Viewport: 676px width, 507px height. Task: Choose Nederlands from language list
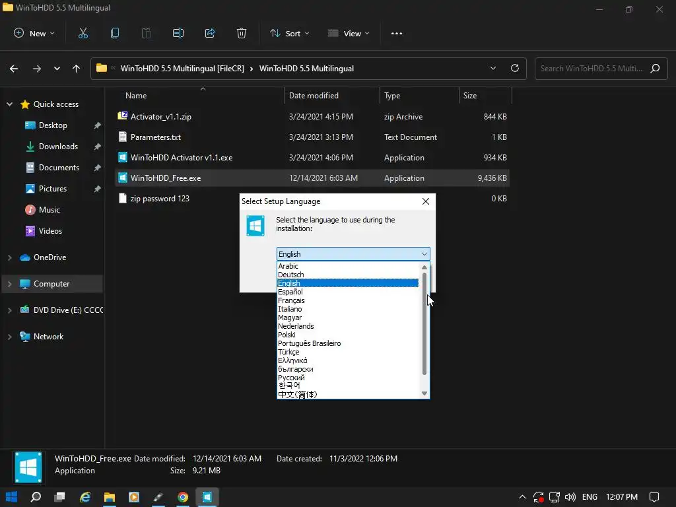347,326
